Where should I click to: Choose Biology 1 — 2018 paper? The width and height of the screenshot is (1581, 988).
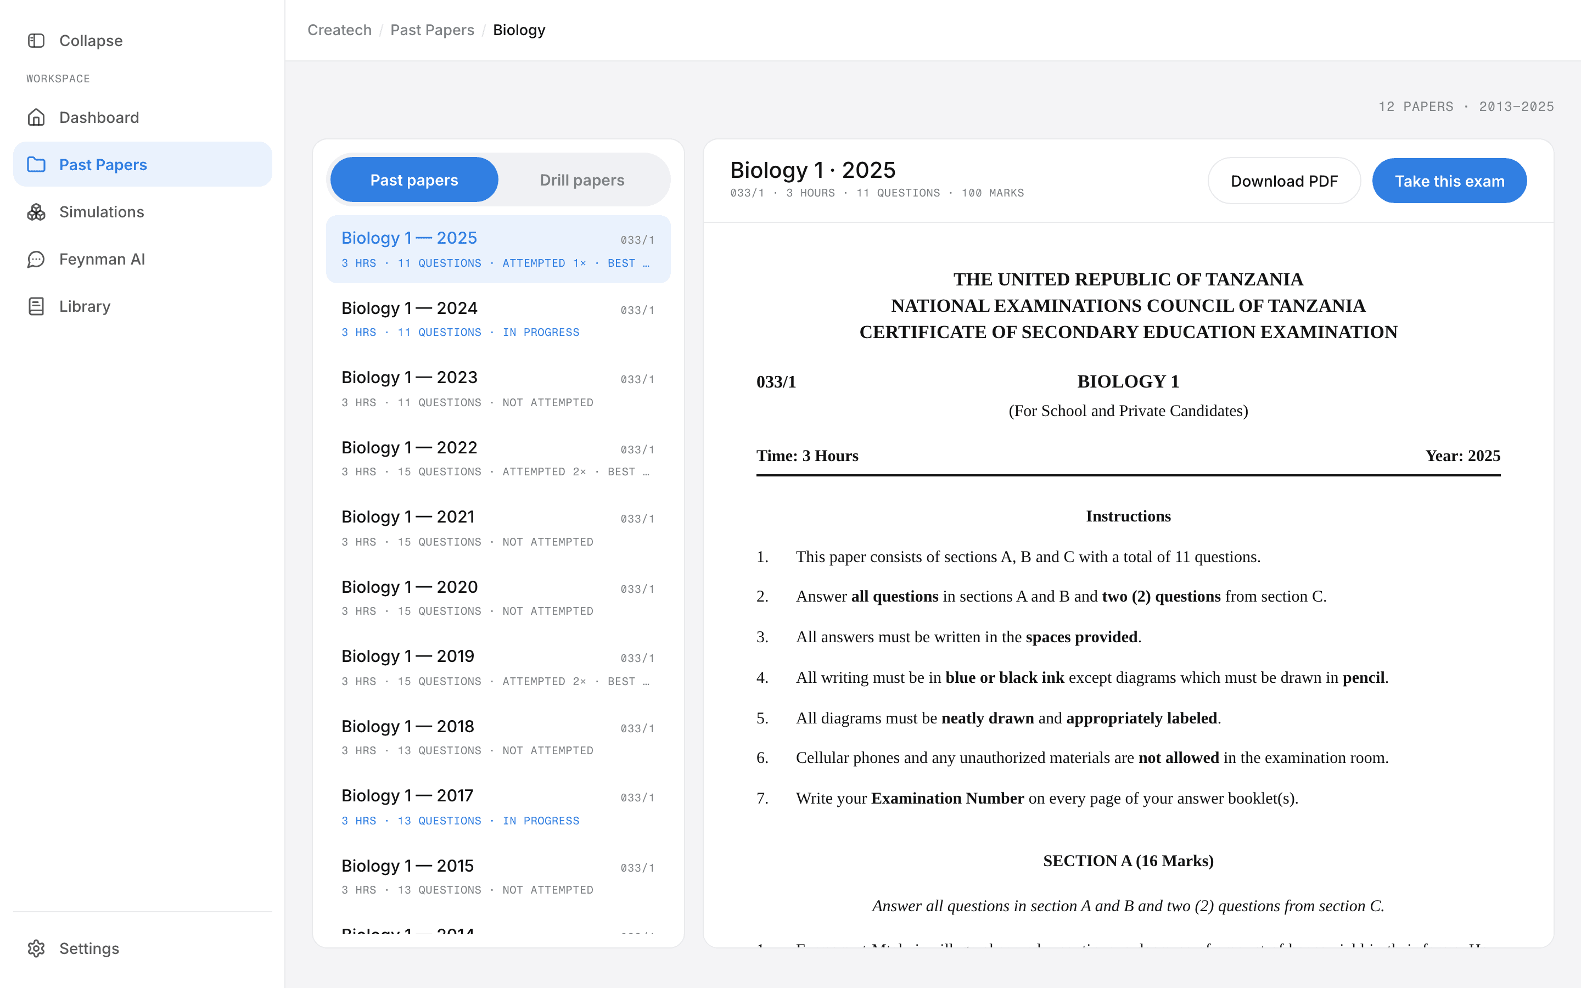click(498, 738)
